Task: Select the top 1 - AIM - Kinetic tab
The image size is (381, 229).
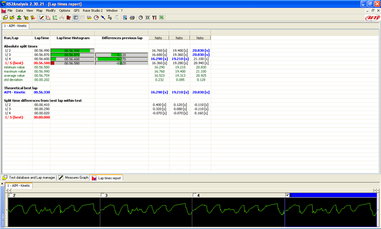Action: tap(16, 26)
